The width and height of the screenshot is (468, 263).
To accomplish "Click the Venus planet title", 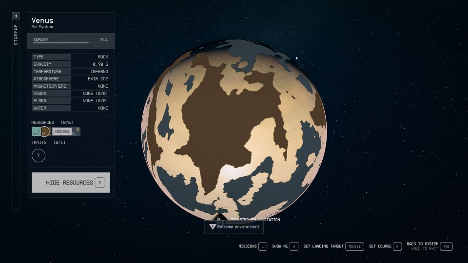I will 42,20.
